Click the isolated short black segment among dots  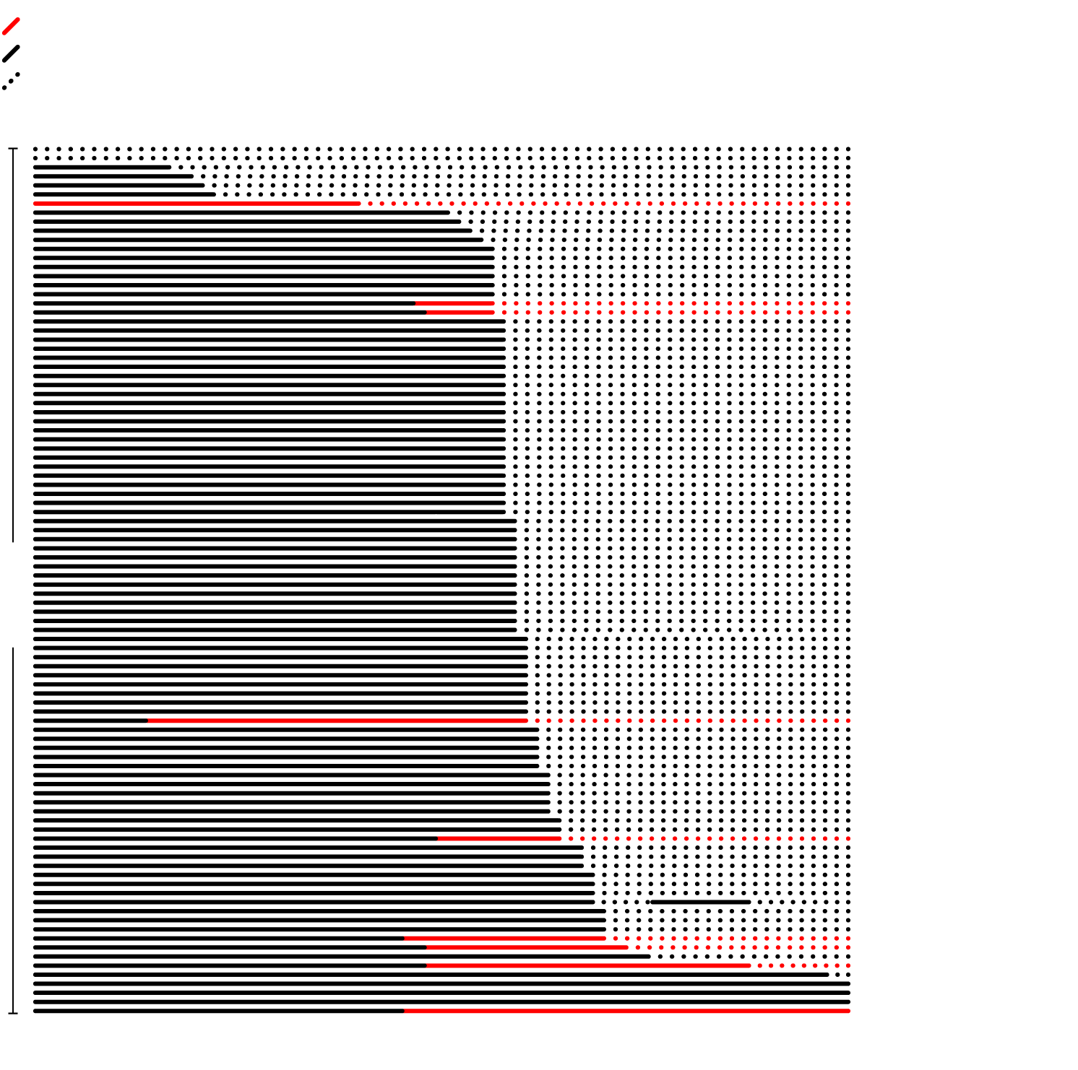tap(700, 902)
